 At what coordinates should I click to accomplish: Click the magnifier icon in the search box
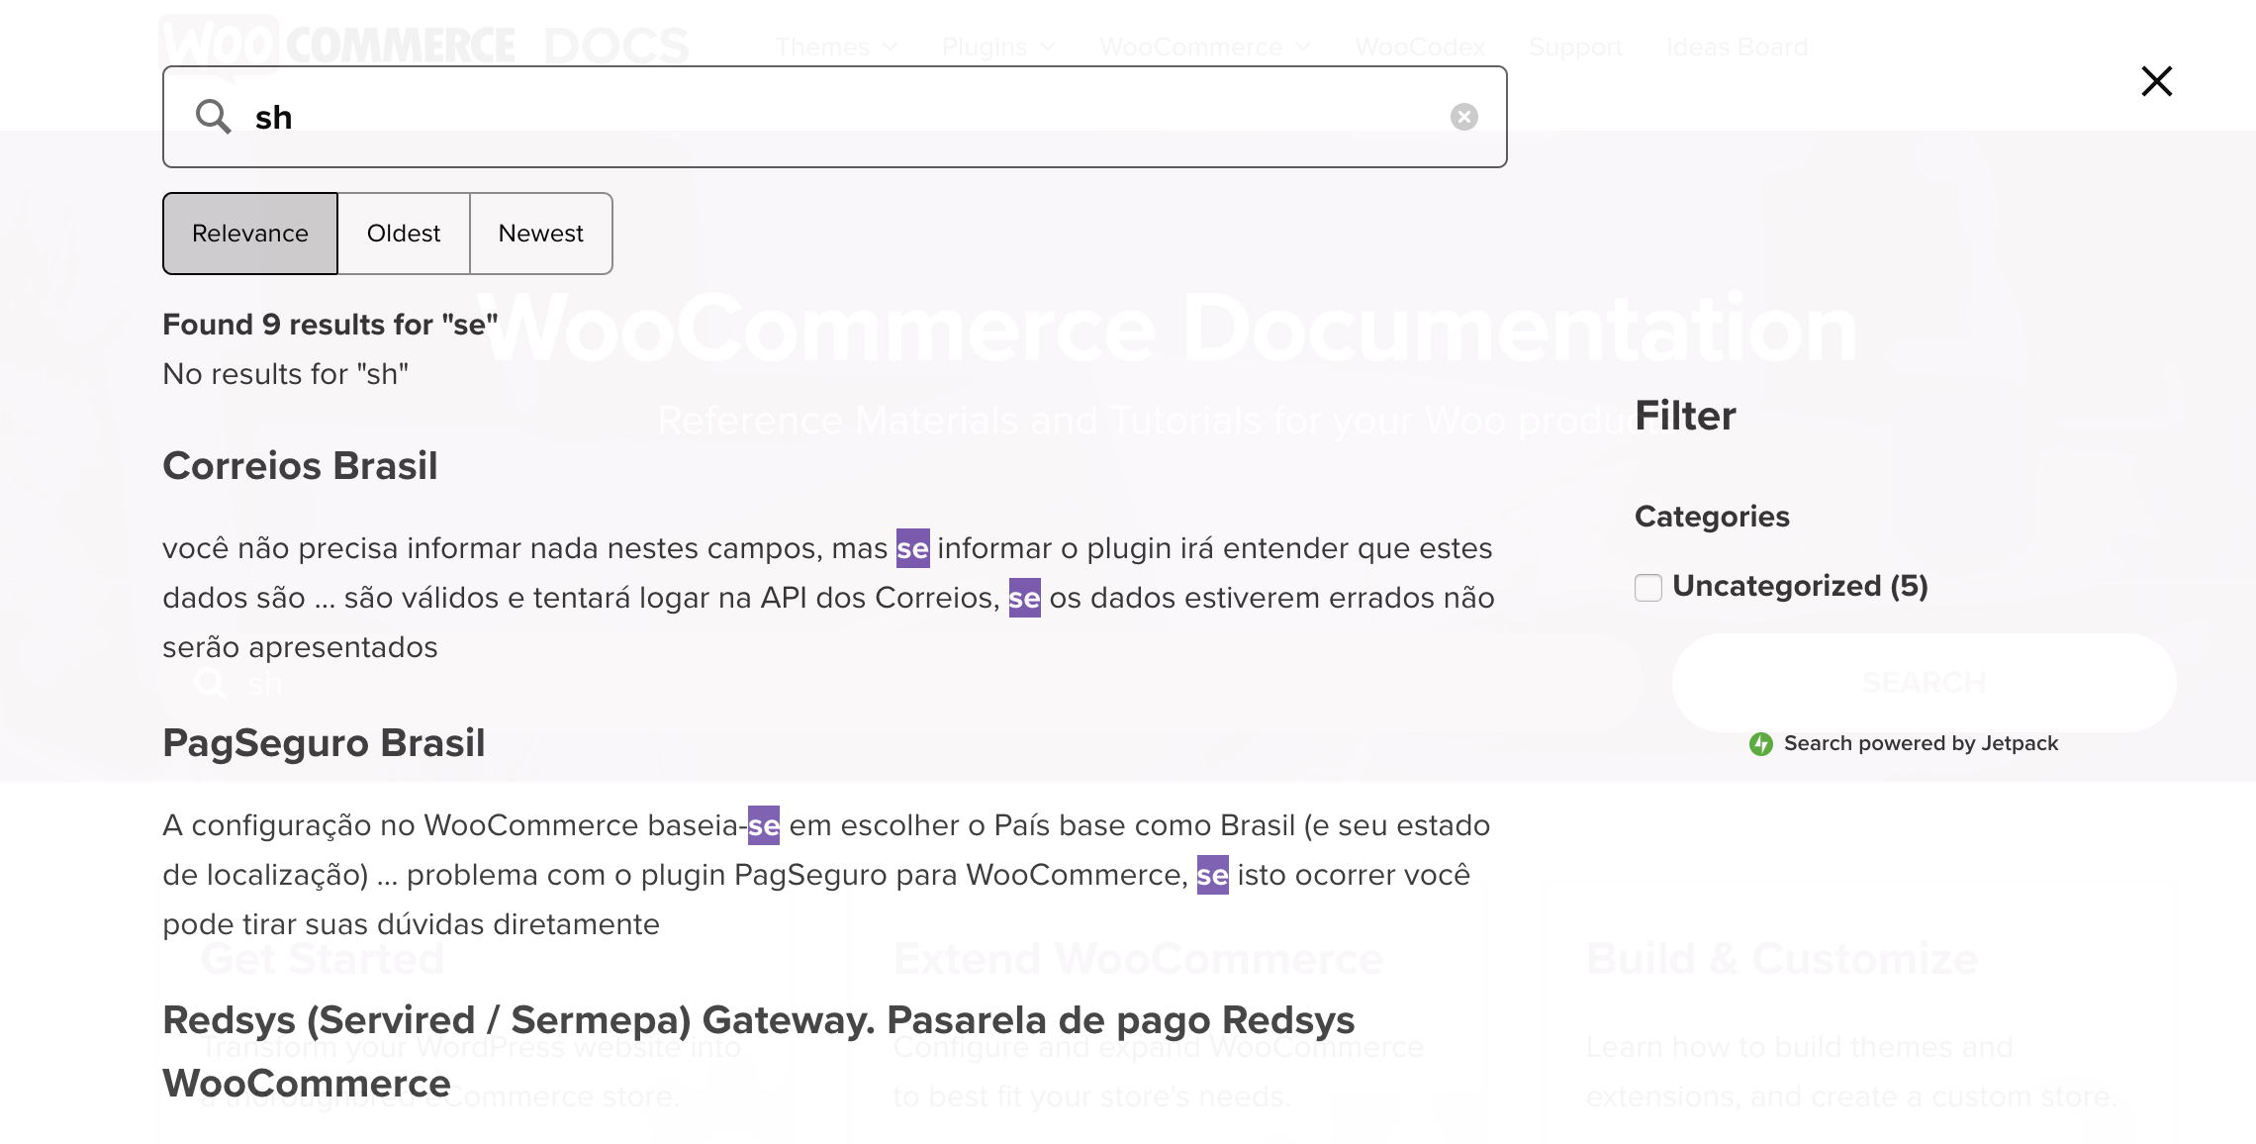pyautogui.click(x=213, y=117)
